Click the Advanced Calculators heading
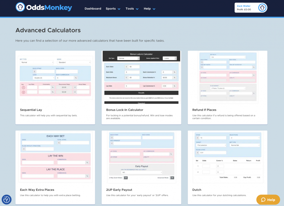284x206 pixels. [x=48, y=30]
